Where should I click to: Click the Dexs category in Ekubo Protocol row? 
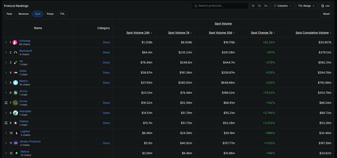point(106,143)
